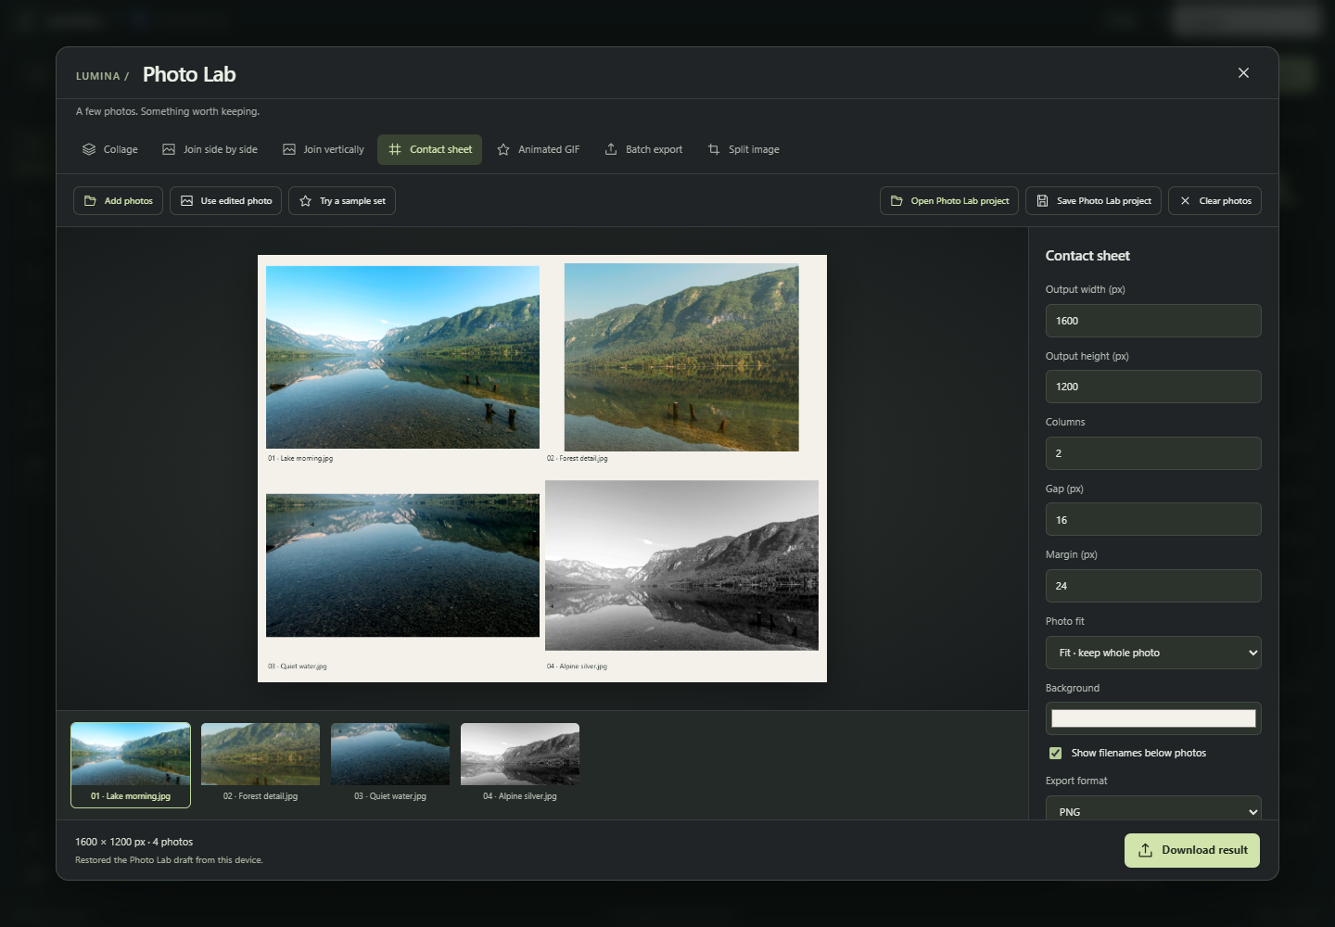Click the Forest detail photo in the preview

point(681,357)
